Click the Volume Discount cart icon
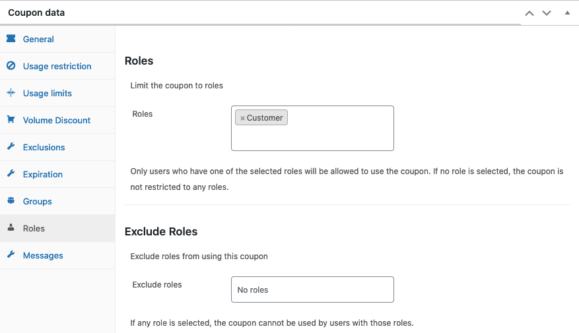Screen dimensions: 579x333 pyautogui.click(x=11, y=119)
